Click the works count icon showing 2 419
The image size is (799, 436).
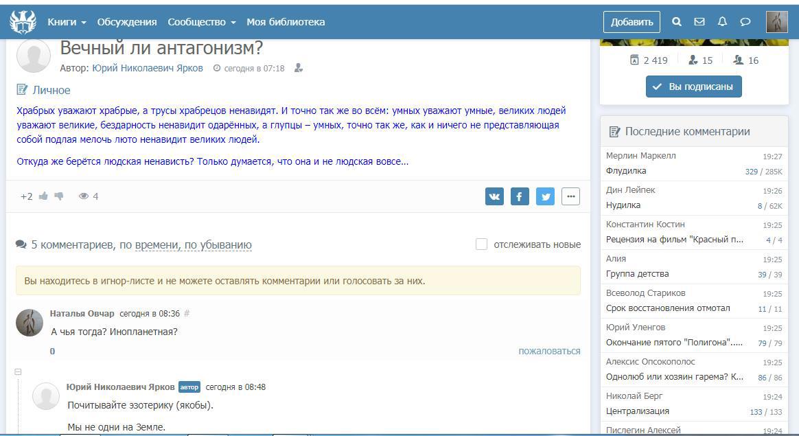click(634, 60)
